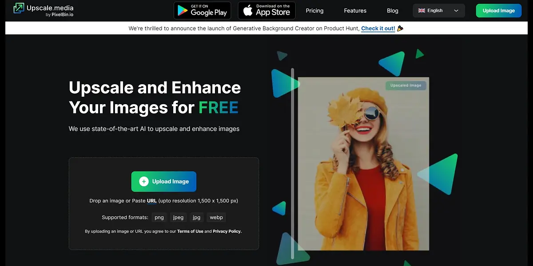Click the large green triangle beside the photo
The width and height of the screenshot is (533, 266).
pyautogui.click(x=439, y=174)
